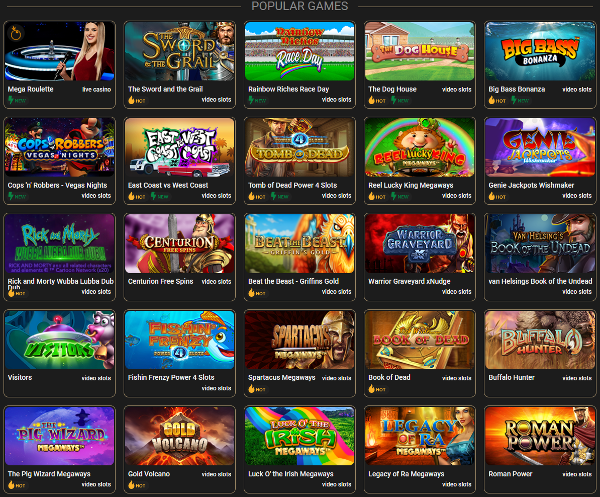Click the orange logo icon on Mega Roulette
This screenshot has height=497, width=600.
16,34
